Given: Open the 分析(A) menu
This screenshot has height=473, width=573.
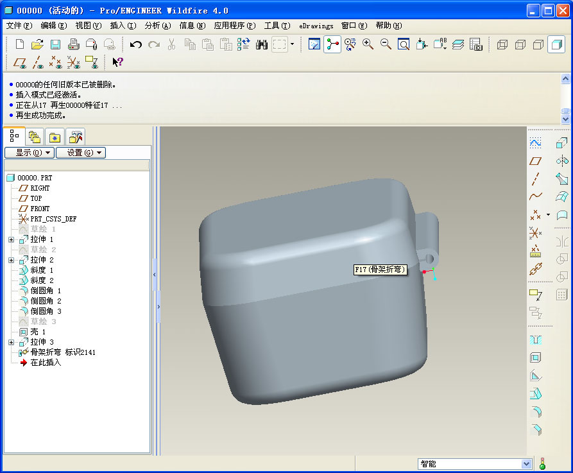Looking at the screenshot, I should (x=158, y=26).
